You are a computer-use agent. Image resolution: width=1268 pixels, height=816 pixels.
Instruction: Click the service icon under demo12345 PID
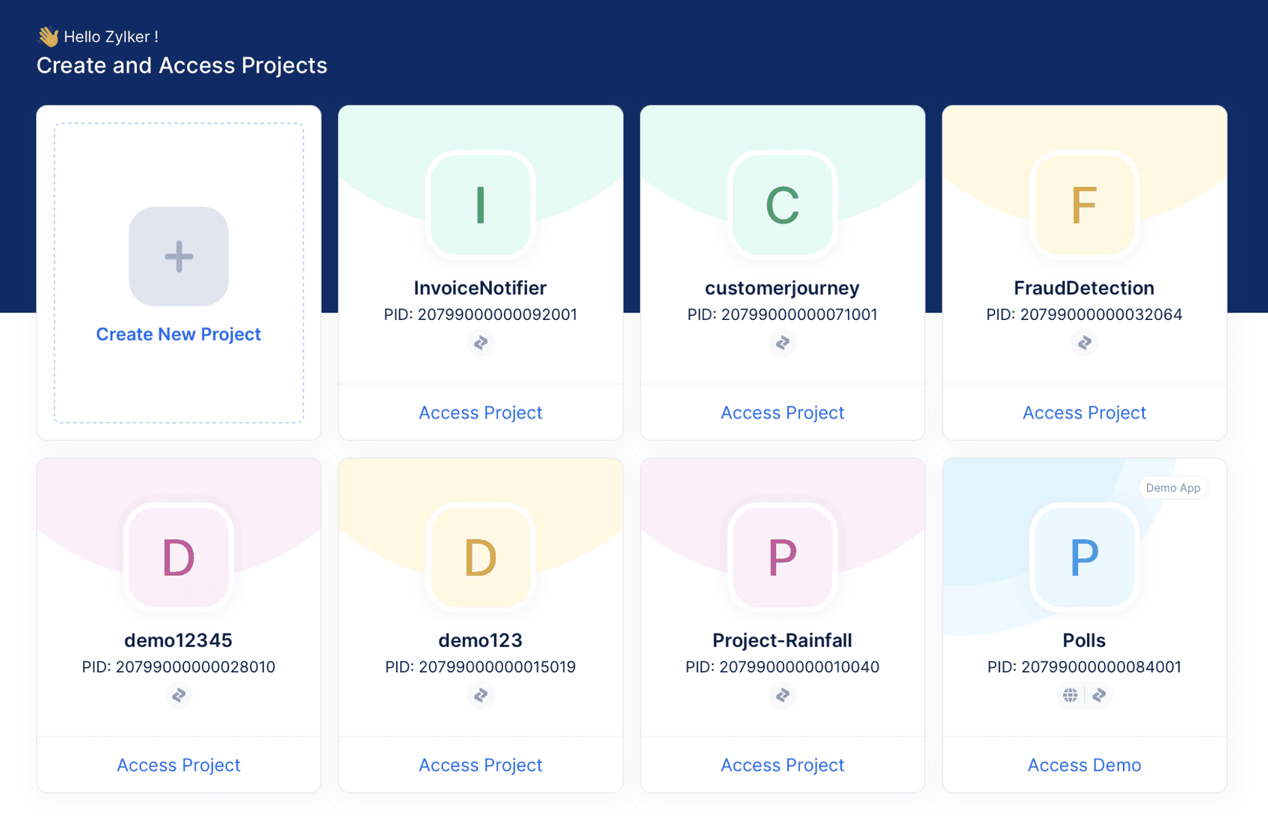179,695
